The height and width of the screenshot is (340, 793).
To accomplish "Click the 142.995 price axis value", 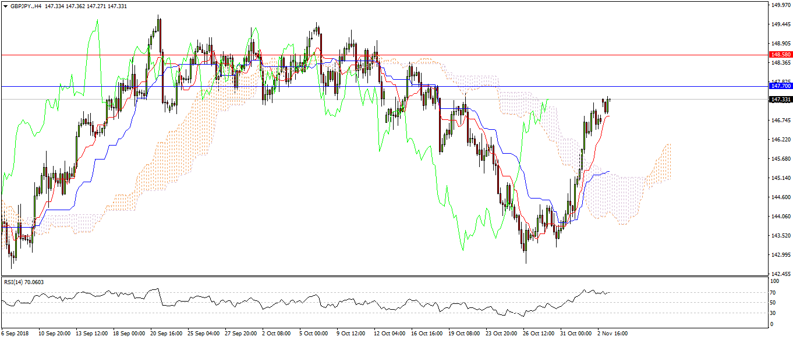I will [x=780, y=255].
